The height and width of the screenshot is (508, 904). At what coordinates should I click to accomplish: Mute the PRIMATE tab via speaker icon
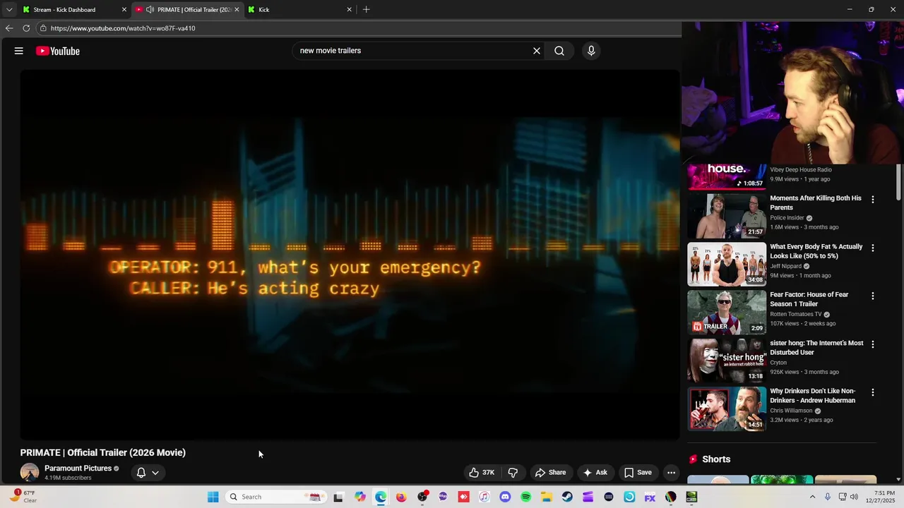(150, 10)
